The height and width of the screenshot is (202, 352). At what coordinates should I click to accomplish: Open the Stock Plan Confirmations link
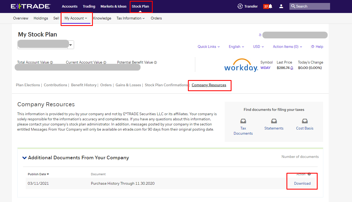[166, 85]
